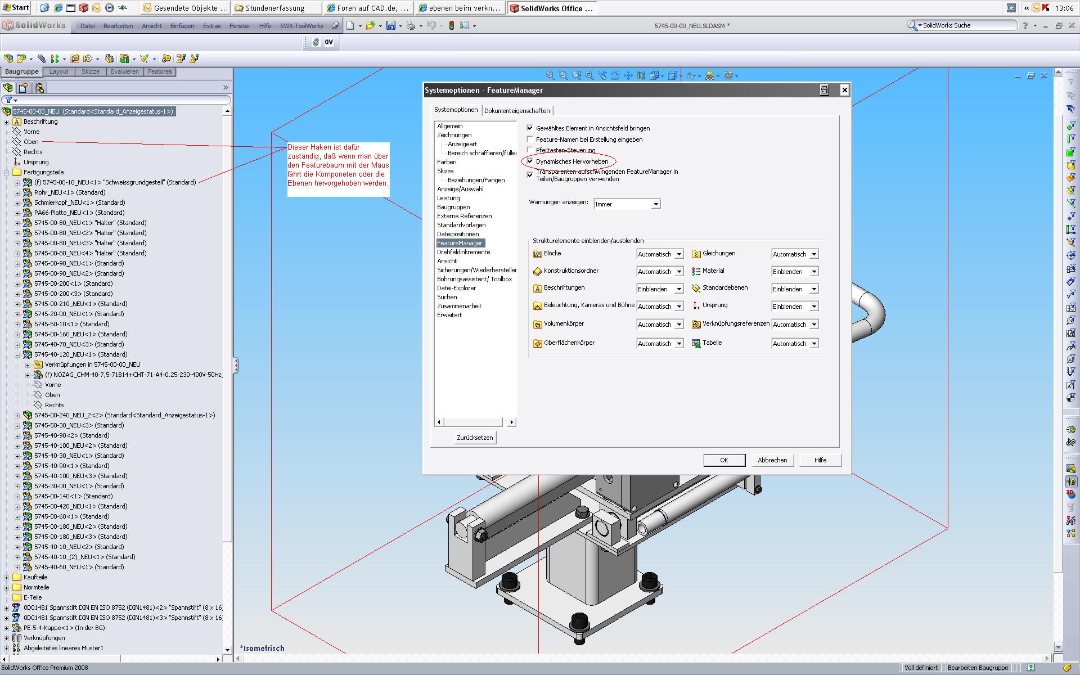Click the Print icon
1080x675 pixels.
point(411,25)
